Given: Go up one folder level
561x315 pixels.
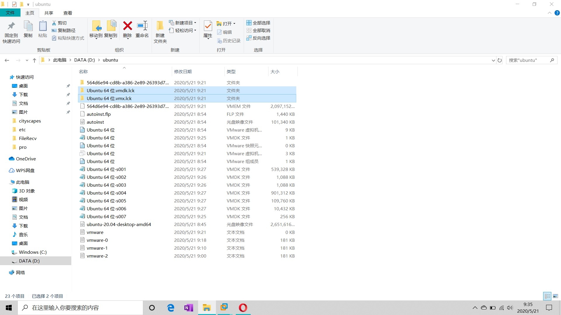Looking at the screenshot, I should pos(34,60).
